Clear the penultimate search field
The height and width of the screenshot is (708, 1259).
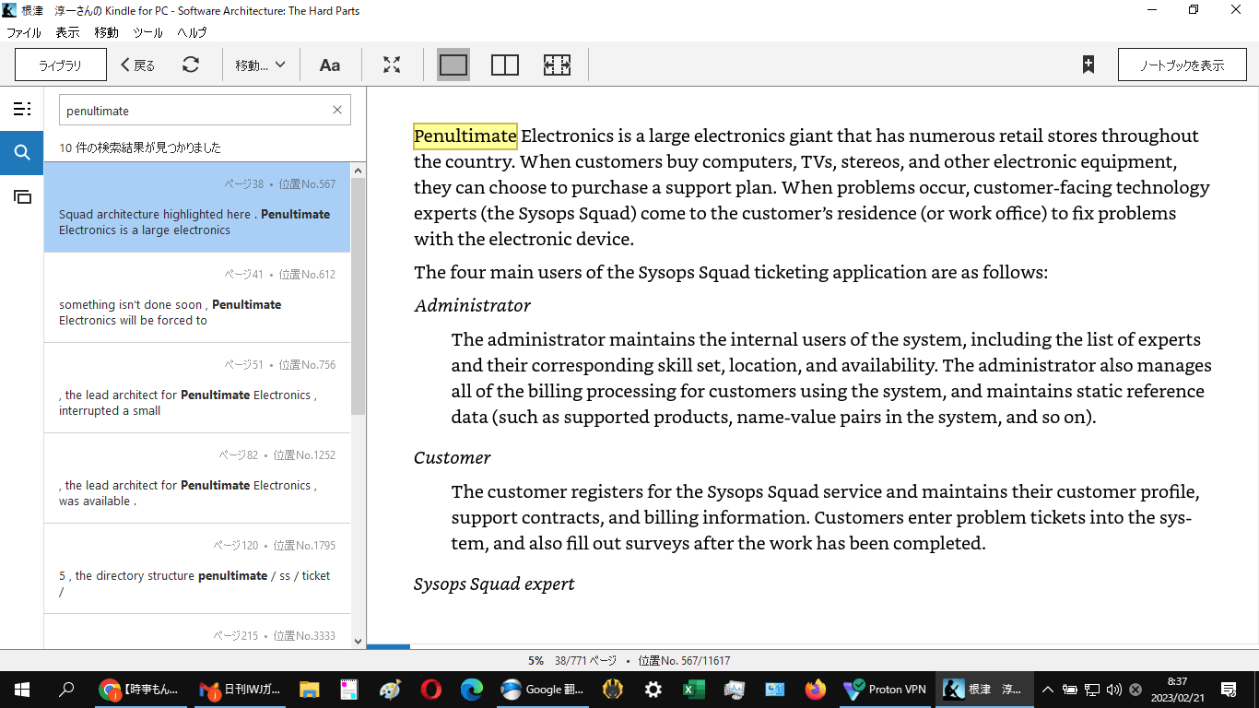(x=336, y=110)
